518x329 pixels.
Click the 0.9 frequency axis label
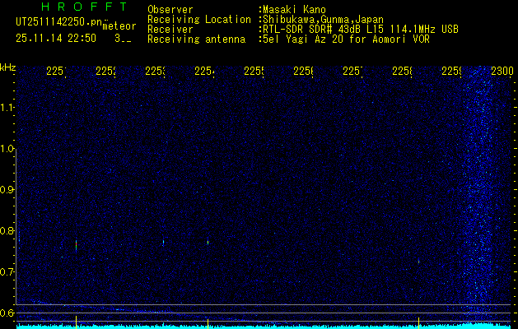point(7,190)
